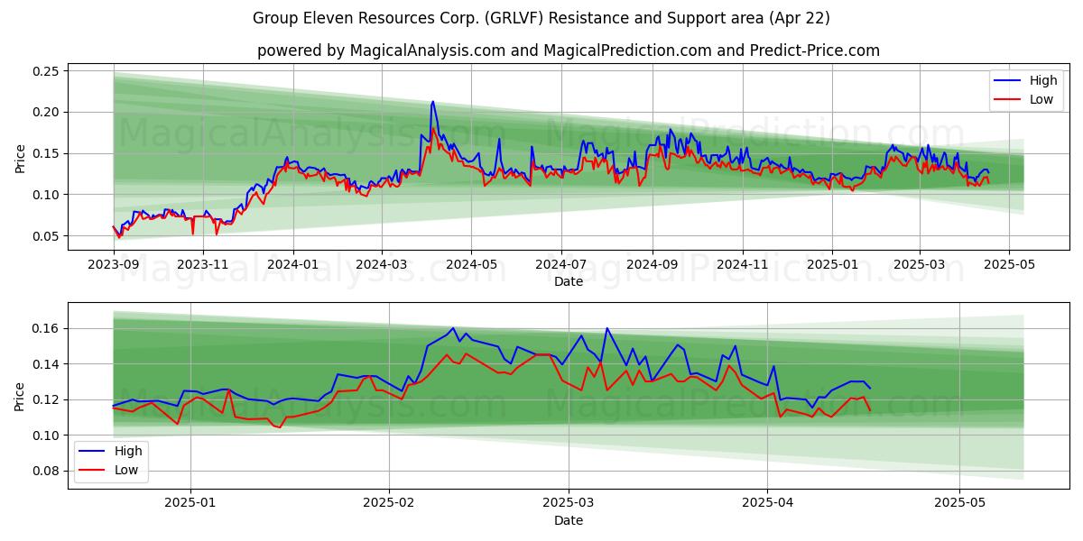Image resolution: width=1083 pixels, height=541 pixels.
Task: Click the bottom chart 'Price' axis label
Action: 21,396
